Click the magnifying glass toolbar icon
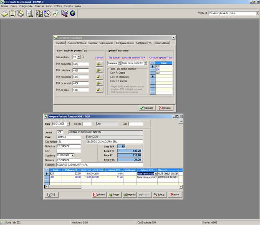Screen dimensions: 260x225 click(x=56, y=14)
